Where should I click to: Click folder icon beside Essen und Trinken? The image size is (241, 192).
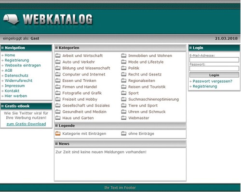58,80
